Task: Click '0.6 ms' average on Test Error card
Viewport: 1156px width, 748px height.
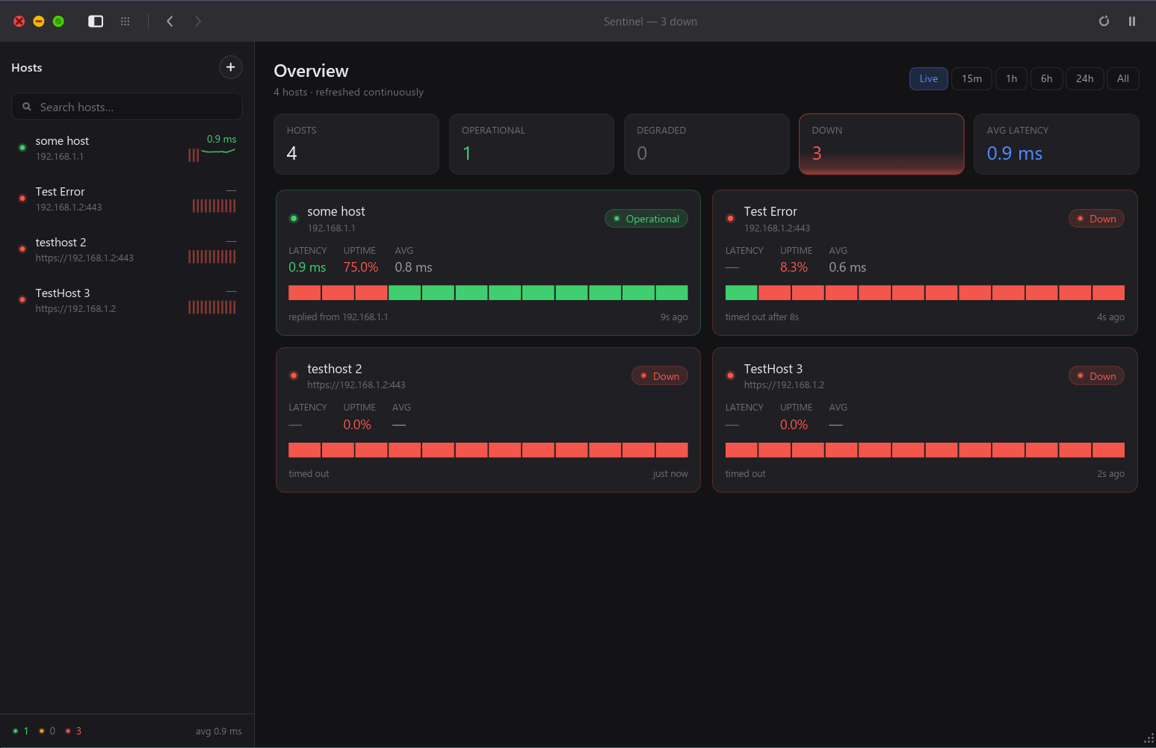Action: coord(847,267)
